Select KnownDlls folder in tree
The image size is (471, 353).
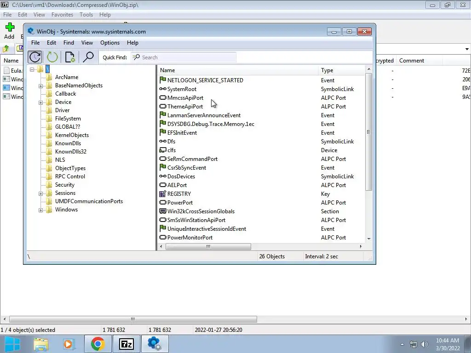tap(68, 143)
